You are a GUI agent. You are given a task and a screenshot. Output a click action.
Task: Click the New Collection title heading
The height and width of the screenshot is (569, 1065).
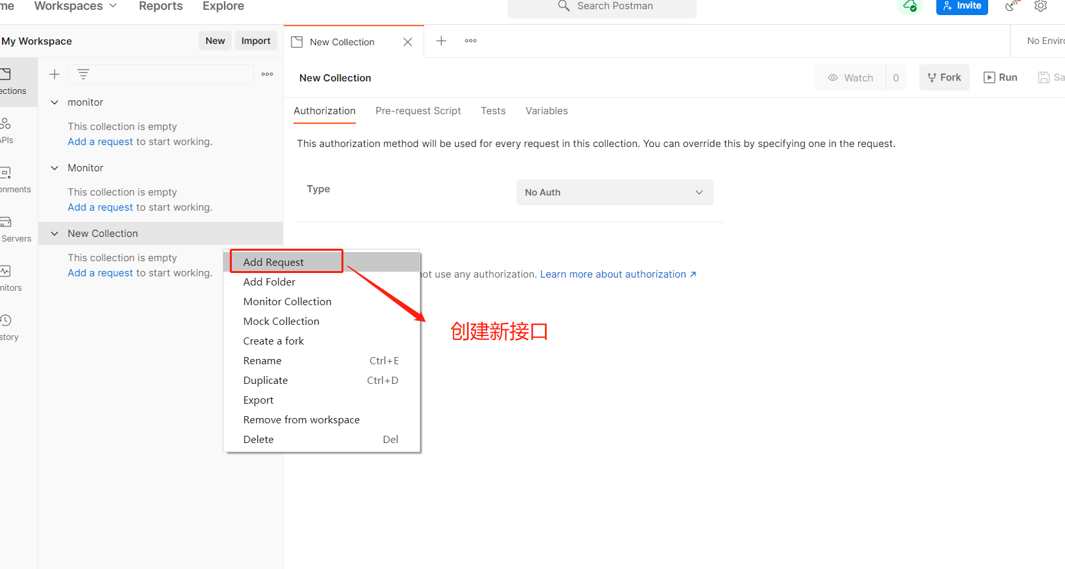(335, 78)
